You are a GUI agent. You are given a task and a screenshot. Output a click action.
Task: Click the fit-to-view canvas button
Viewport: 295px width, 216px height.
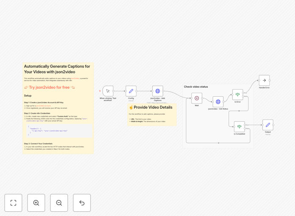(x=13, y=203)
